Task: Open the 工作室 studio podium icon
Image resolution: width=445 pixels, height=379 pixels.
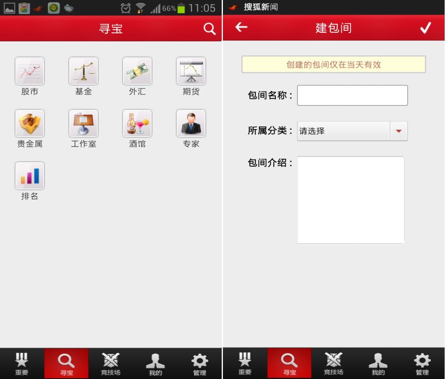Action: 83,124
